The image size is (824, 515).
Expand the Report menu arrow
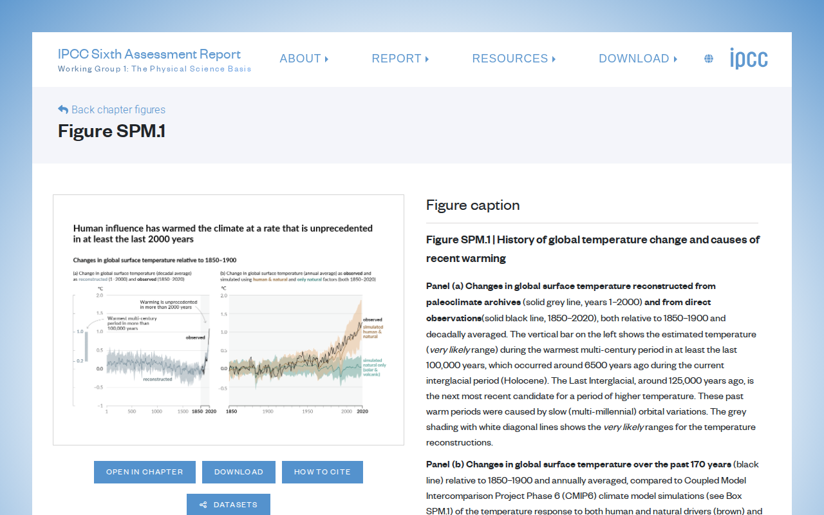click(427, 59)
